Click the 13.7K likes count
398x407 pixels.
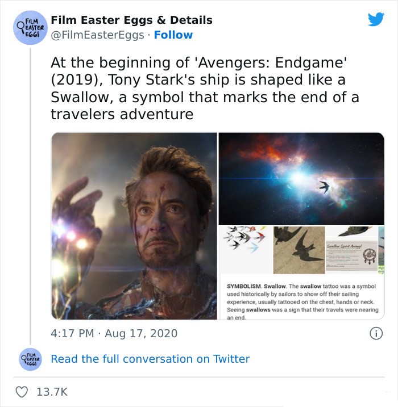pyautogui.click(x=52, y=392)
